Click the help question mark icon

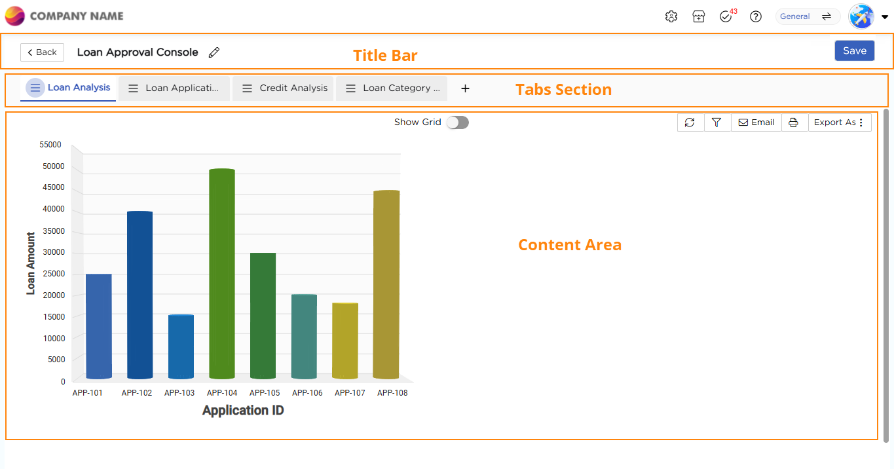click(756, 17)
